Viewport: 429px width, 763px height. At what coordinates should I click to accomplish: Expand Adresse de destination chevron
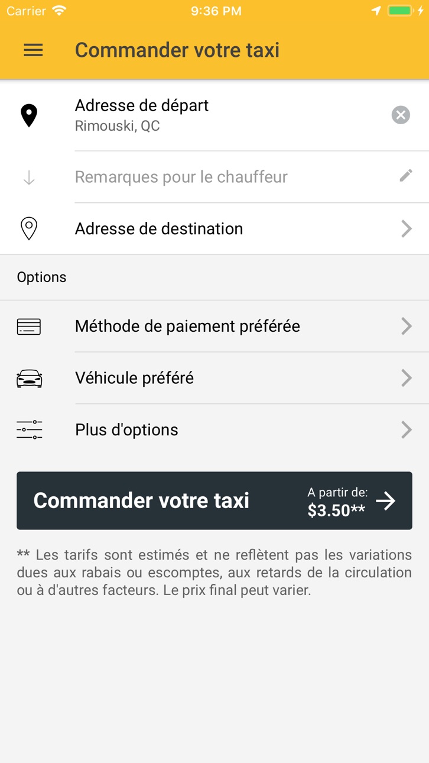click(407, 229)
